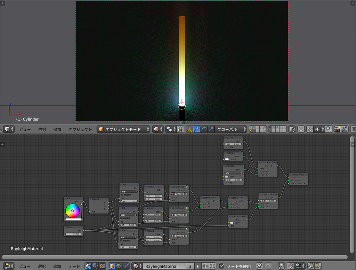Open the オブジェクト menu

click(80, 130)
